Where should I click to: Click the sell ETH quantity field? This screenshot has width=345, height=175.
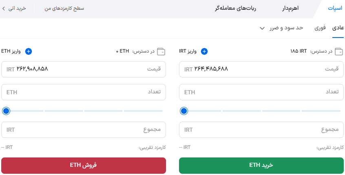84,92
